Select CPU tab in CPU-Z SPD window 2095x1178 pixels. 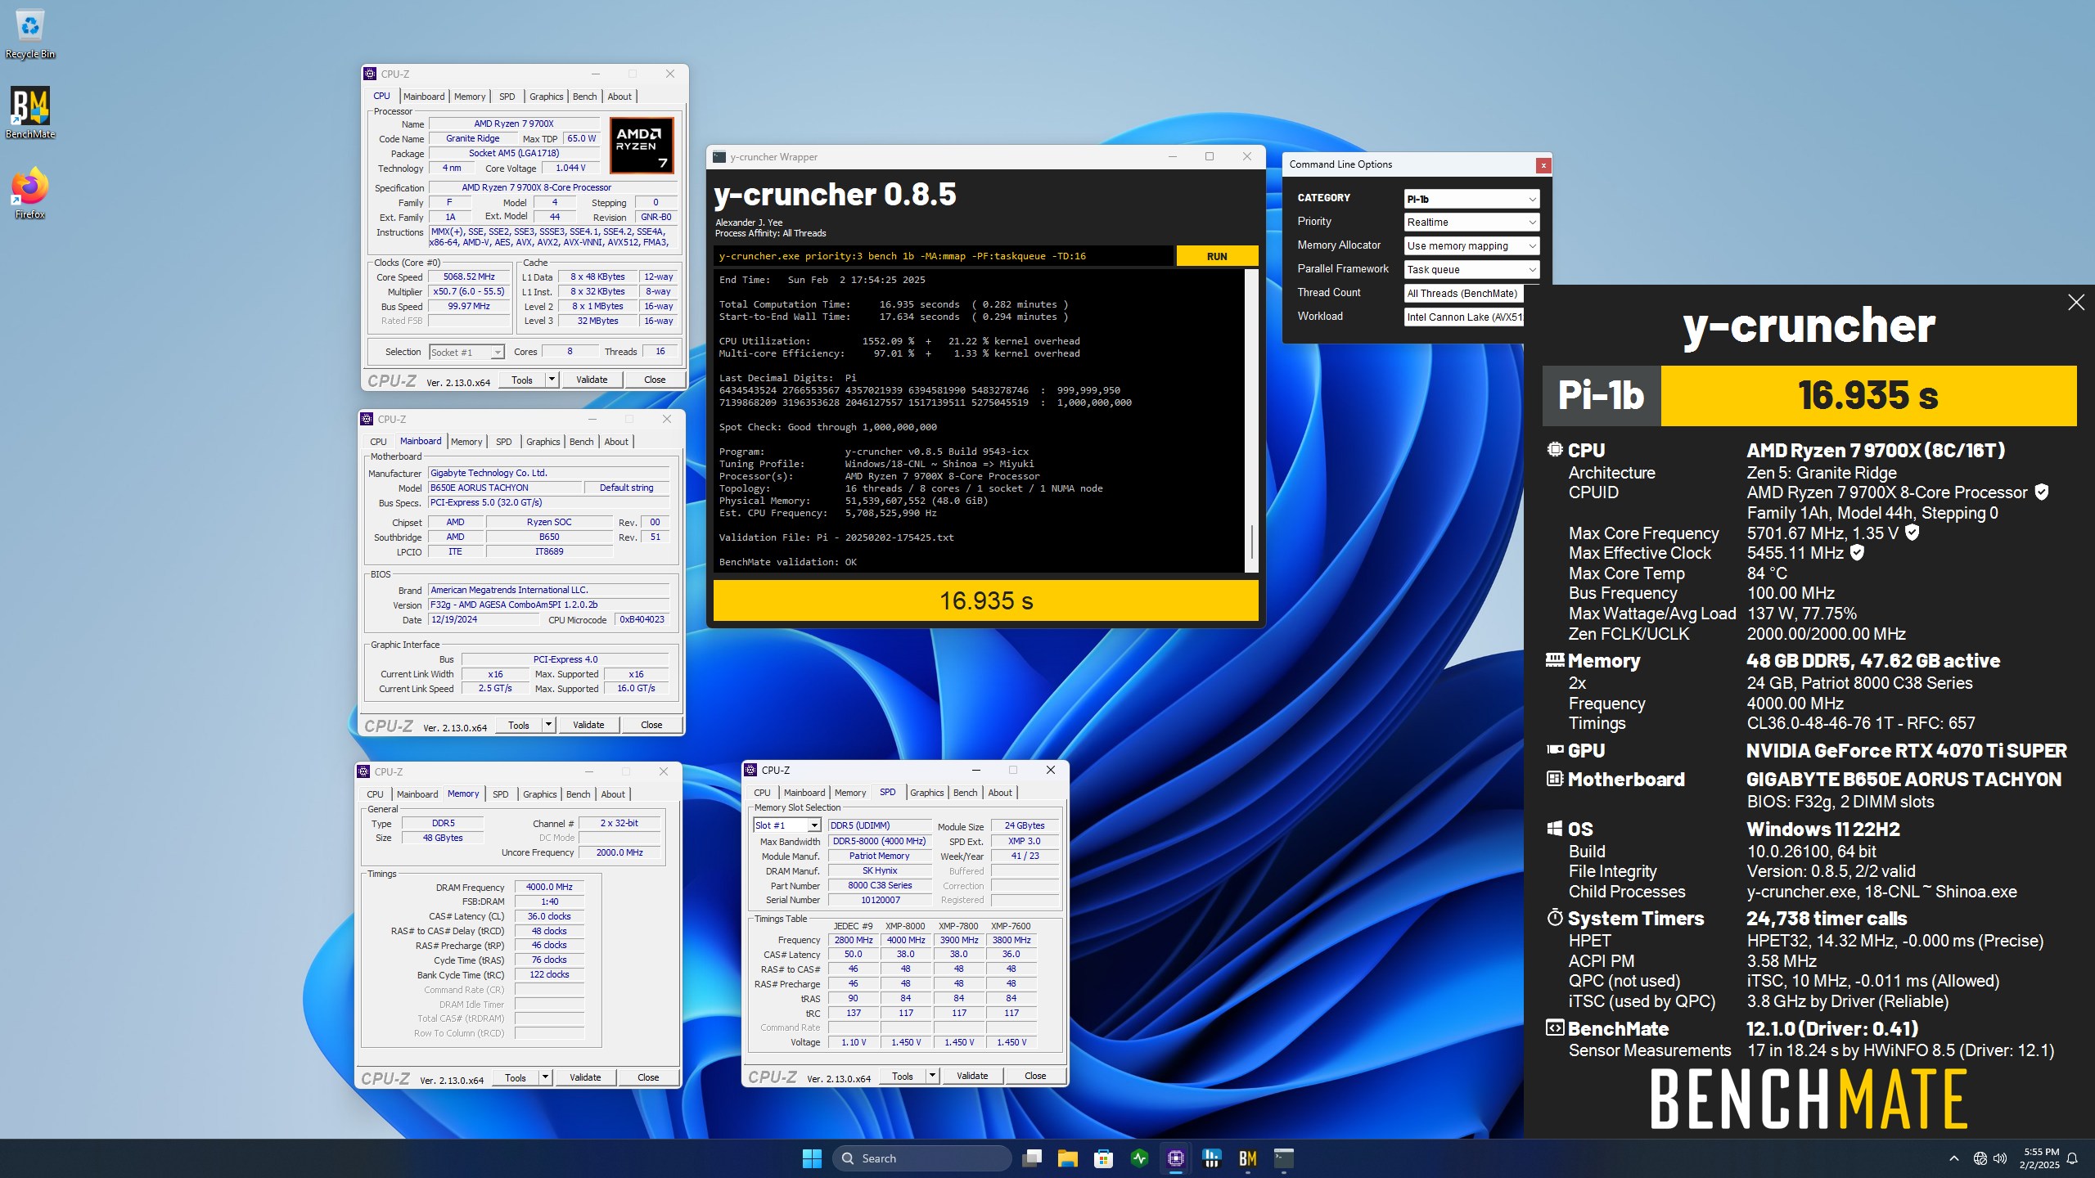pos(762,793)
